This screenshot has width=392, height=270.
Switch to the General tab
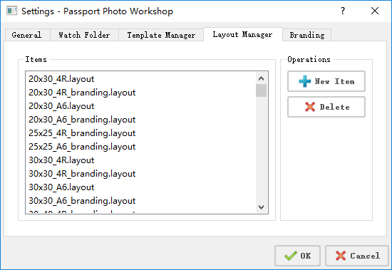click(26, 35)
